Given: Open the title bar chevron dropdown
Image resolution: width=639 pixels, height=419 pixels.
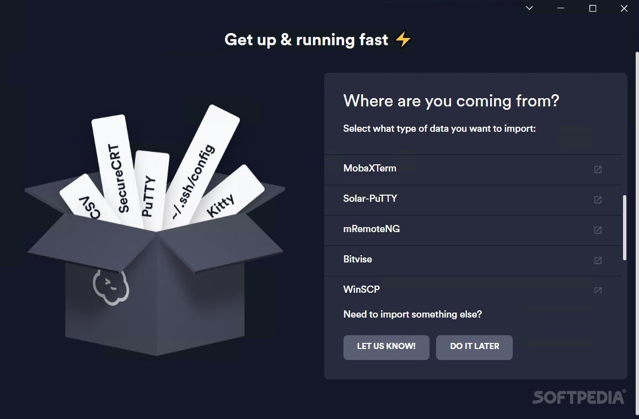Looking at the screenshot, I should 529,8.
